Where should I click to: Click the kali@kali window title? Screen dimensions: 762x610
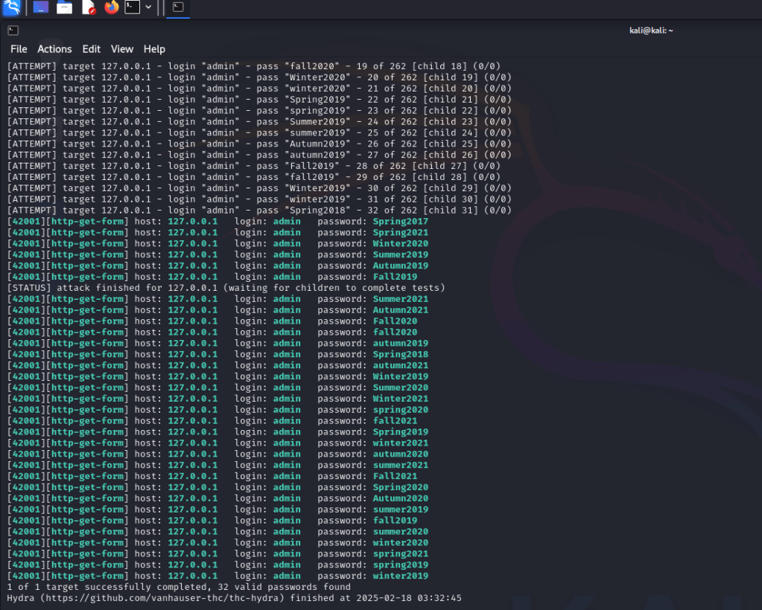[x=651, y=30]
